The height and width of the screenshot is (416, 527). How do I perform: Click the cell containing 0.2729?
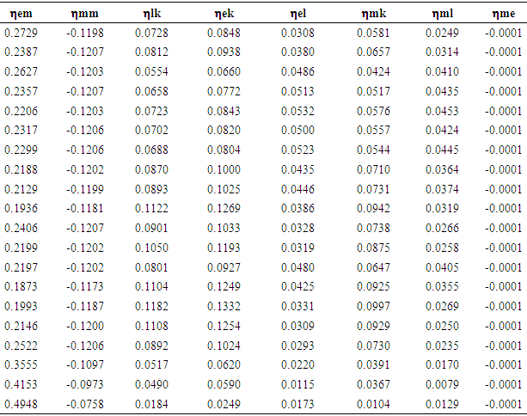(x=21, y=32)
